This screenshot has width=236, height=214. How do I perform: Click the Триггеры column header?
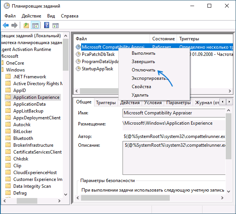(x=205, y=39)
